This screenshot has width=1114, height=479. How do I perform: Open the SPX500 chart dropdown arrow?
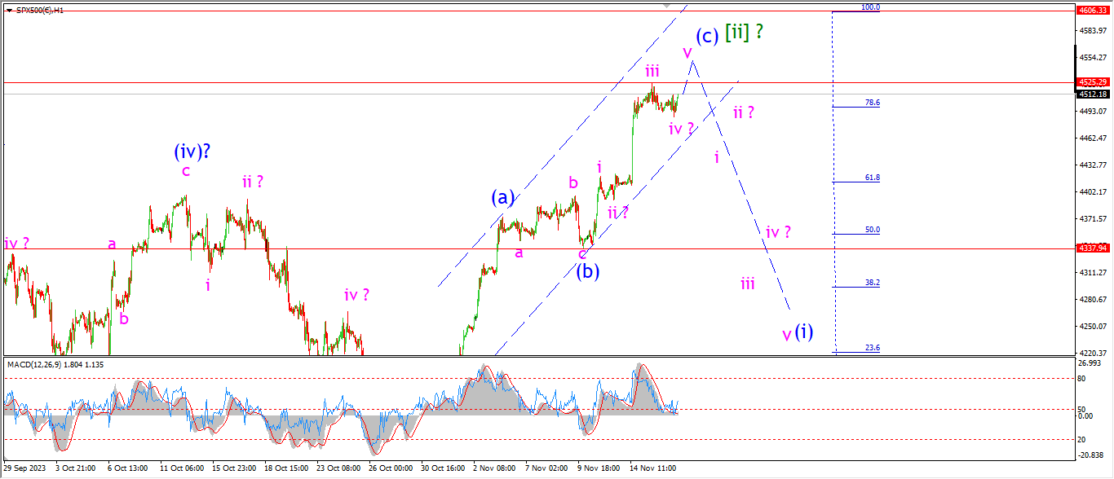tap(9, 9)
